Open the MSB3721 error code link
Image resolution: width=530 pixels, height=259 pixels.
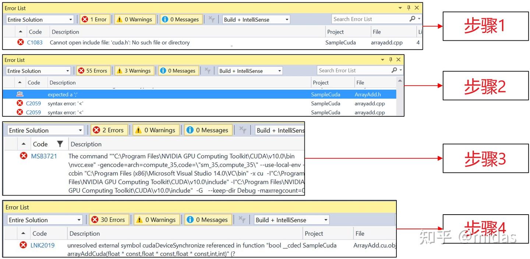click(44, 156)
